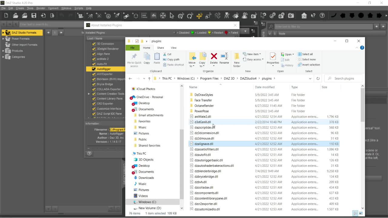Click the Save floppy-disk icon in DAZ toolbar

pyautogui.click(x=34, y=15)
